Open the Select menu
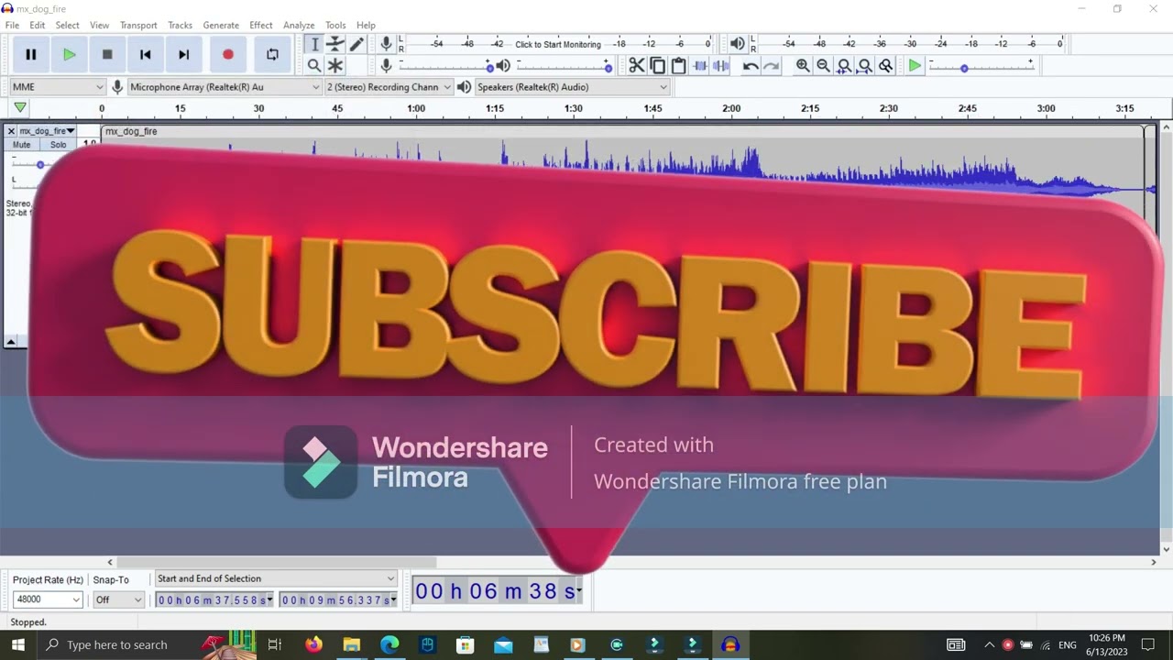 point(68,25)
